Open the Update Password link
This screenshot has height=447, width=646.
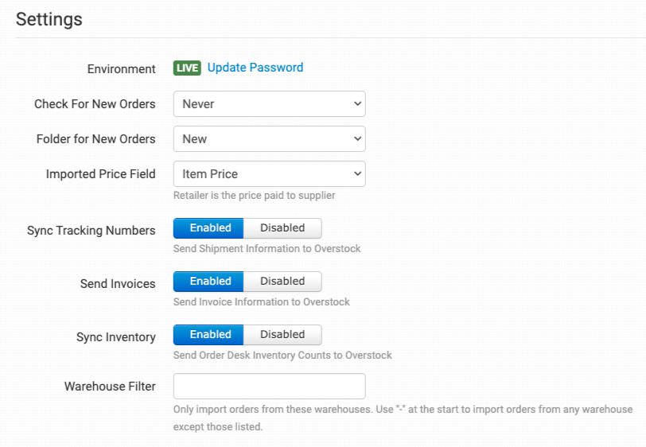[255, 68]
